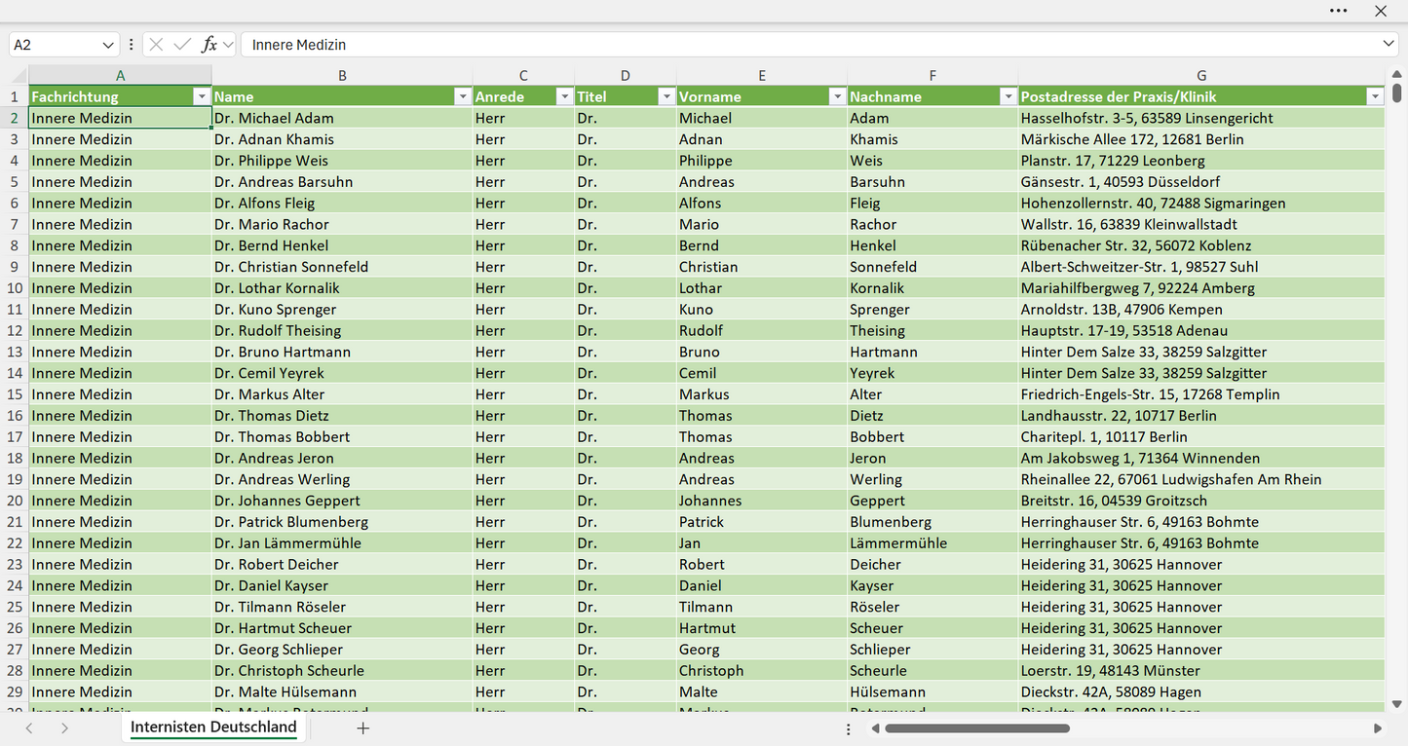
Task: Click previous sheet navigation arrow
Action: pyautogui.click(x=29, y=728)
